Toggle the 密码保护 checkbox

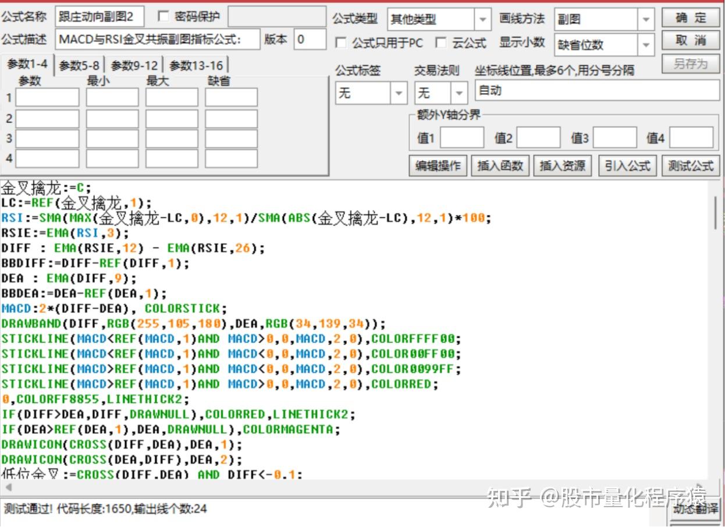pos(164,16)
